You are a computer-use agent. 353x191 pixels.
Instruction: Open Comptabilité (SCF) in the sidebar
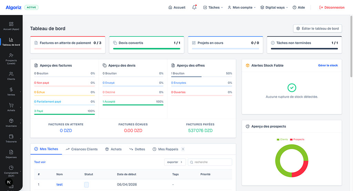tap(11, 171)
